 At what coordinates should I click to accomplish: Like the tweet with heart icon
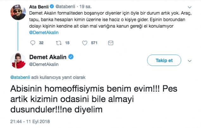(85, 43)
